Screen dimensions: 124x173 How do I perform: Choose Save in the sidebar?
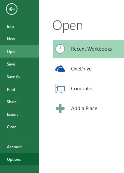click(x=20, y=64)
